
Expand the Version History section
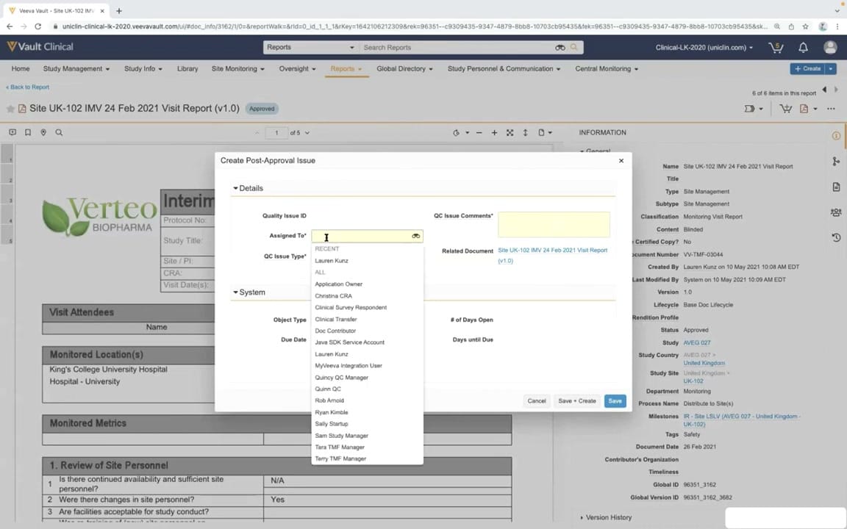pyautogui.click(x=606, y=517)
